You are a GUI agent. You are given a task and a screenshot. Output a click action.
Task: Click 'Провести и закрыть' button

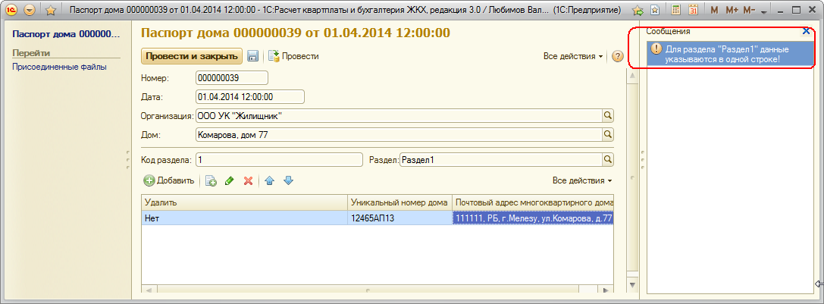click(x=192, y=56)
